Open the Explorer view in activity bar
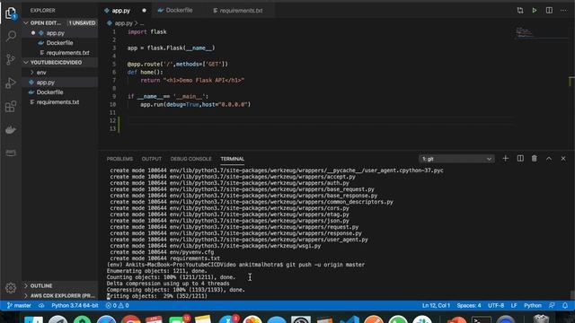 coord(11,13)
